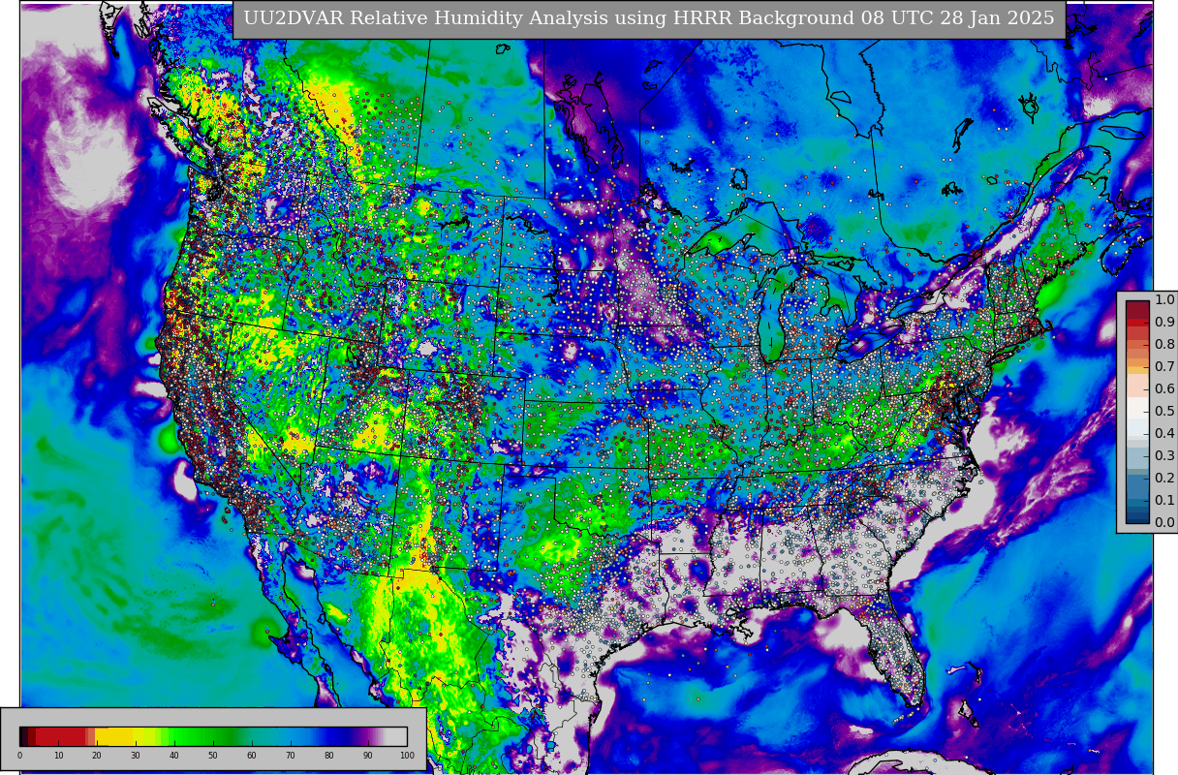Viewport: 1178px width, 775px height.
Task: Pick the red segment of bottom humidity colorbar
Action: point(61,736)
